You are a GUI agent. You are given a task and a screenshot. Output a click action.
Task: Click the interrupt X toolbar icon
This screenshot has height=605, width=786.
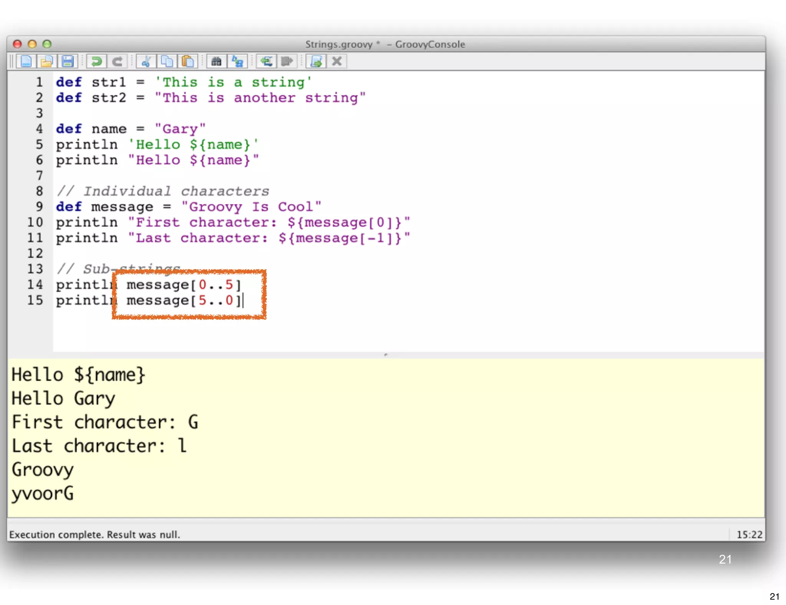[x=337, y=61]
